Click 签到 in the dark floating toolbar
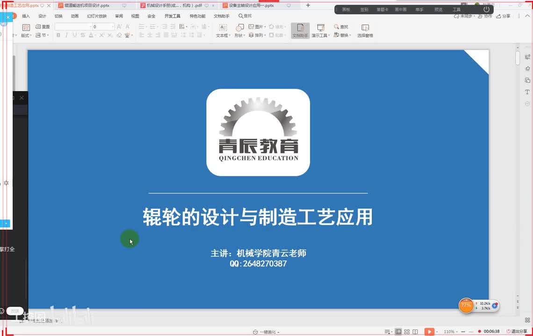 click(x=364, y=9)
